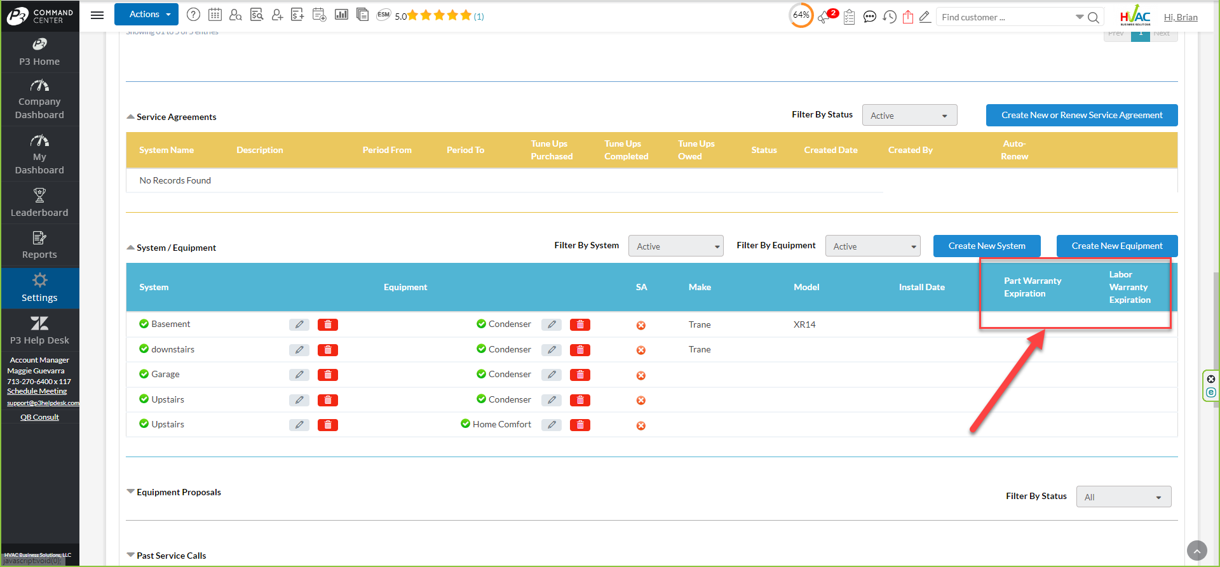Open P3 Help Desk in sidebar

(39, 331)
